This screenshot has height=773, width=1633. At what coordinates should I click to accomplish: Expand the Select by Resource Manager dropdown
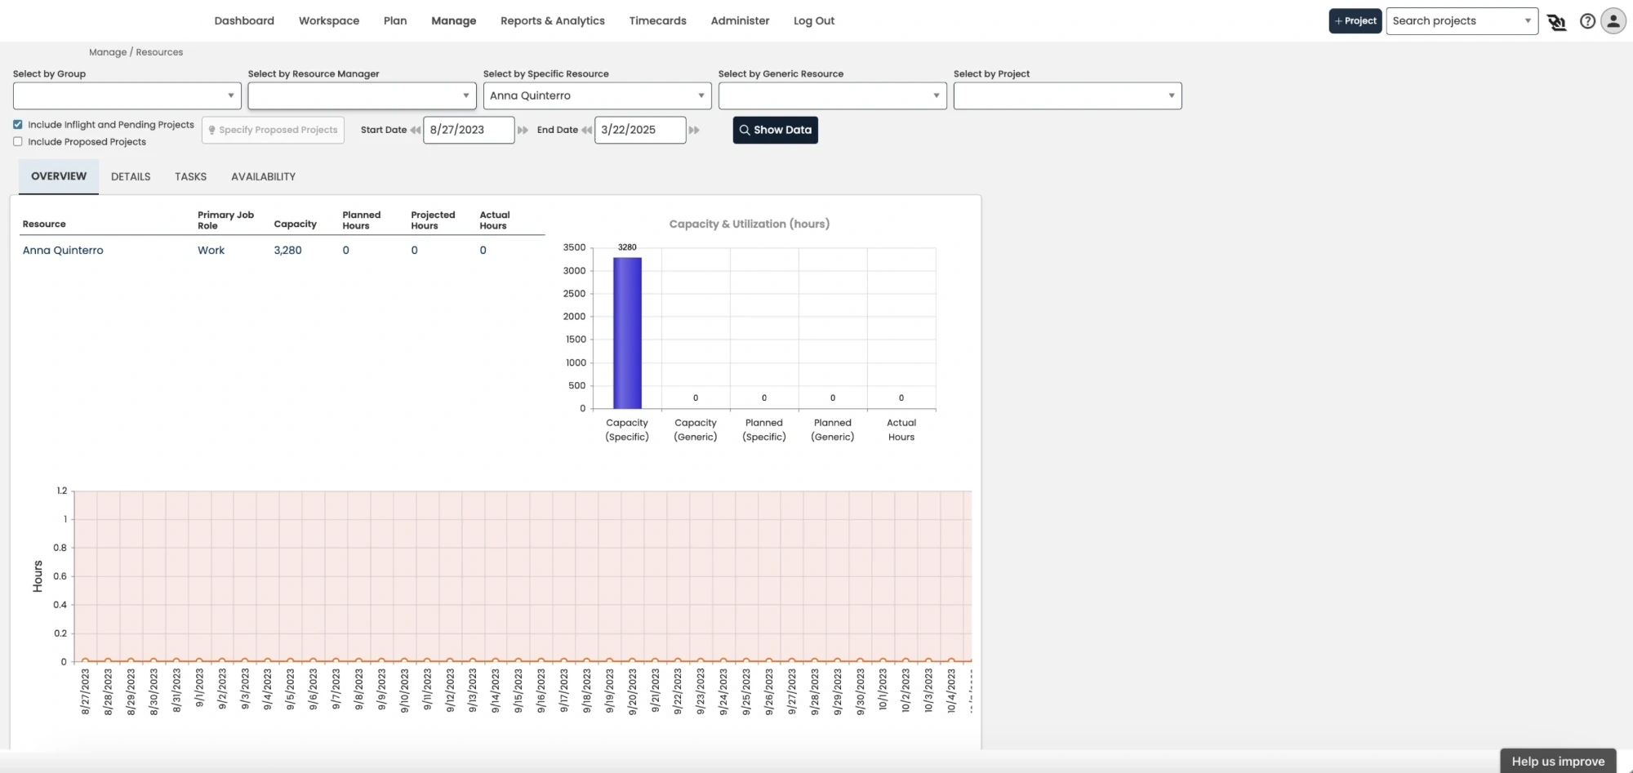point(363,96)
